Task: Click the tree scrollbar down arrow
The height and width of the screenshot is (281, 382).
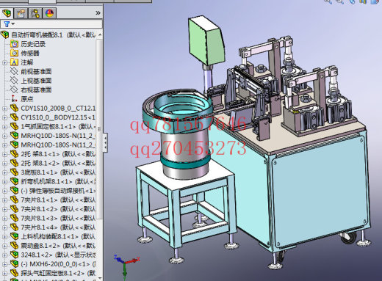Action: point(100,278)
